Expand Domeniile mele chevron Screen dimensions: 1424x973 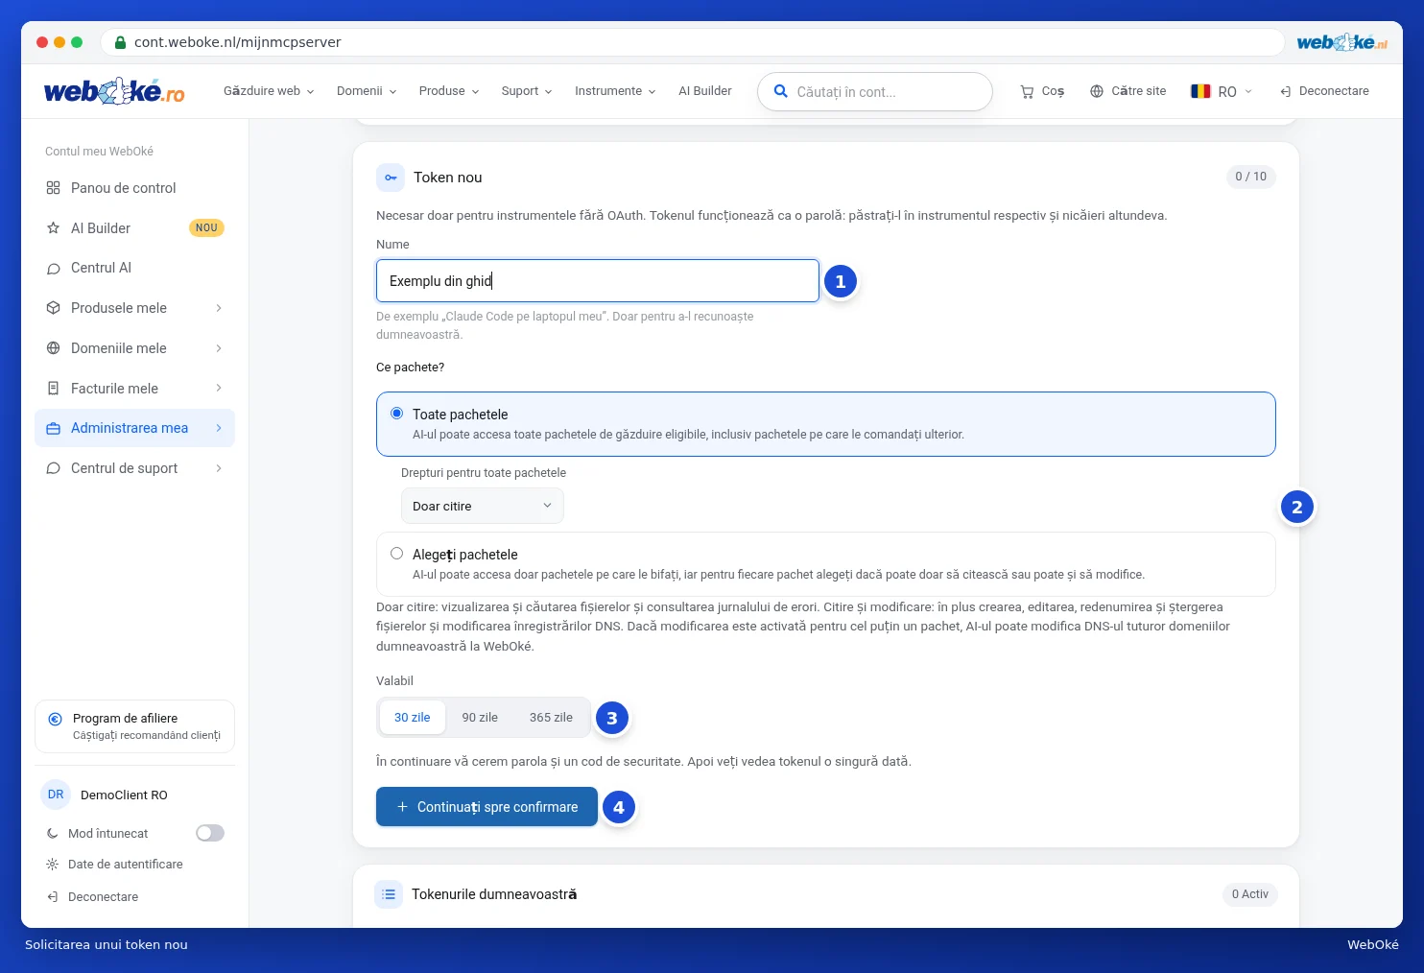click(x=219, y=348)
